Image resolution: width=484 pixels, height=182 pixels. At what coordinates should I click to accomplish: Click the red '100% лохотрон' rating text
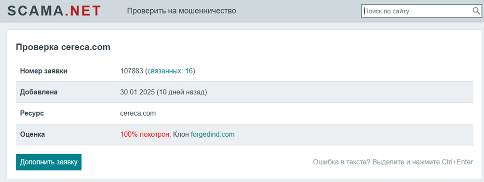coord(145,134)
